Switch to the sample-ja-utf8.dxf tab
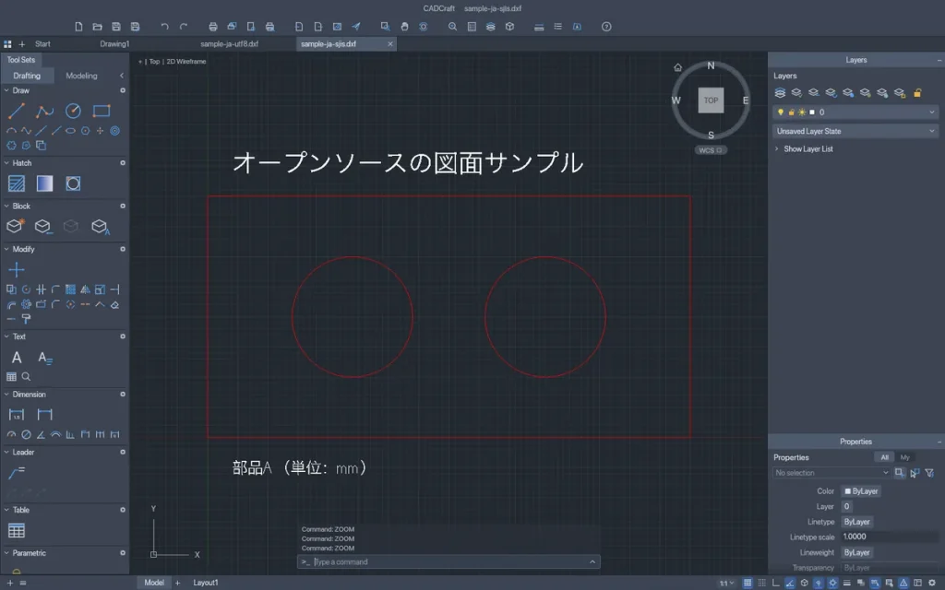945x590 pixels. point(229,44)
